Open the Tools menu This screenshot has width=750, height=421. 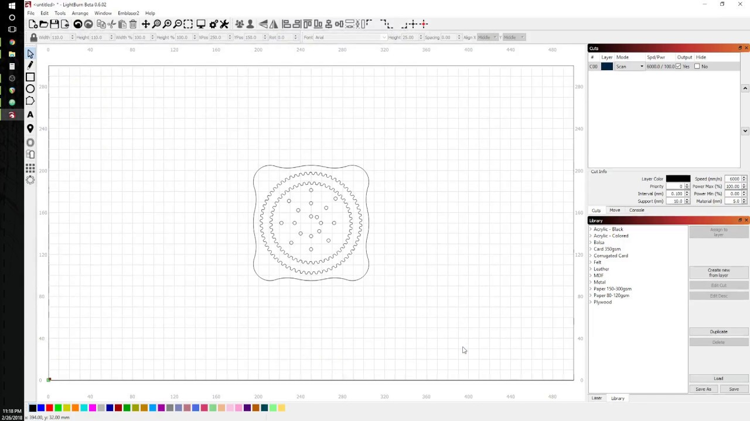[60, 13]
